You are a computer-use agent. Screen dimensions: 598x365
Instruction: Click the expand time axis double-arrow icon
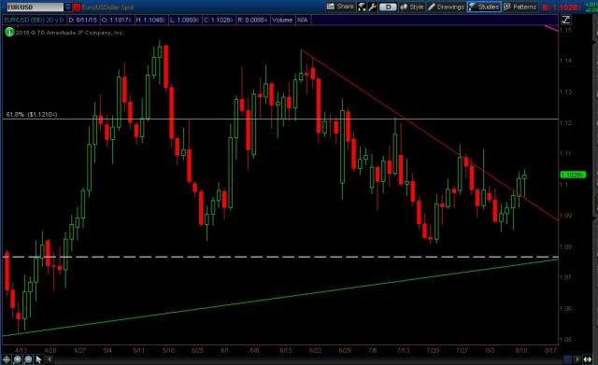pos(588,359)
